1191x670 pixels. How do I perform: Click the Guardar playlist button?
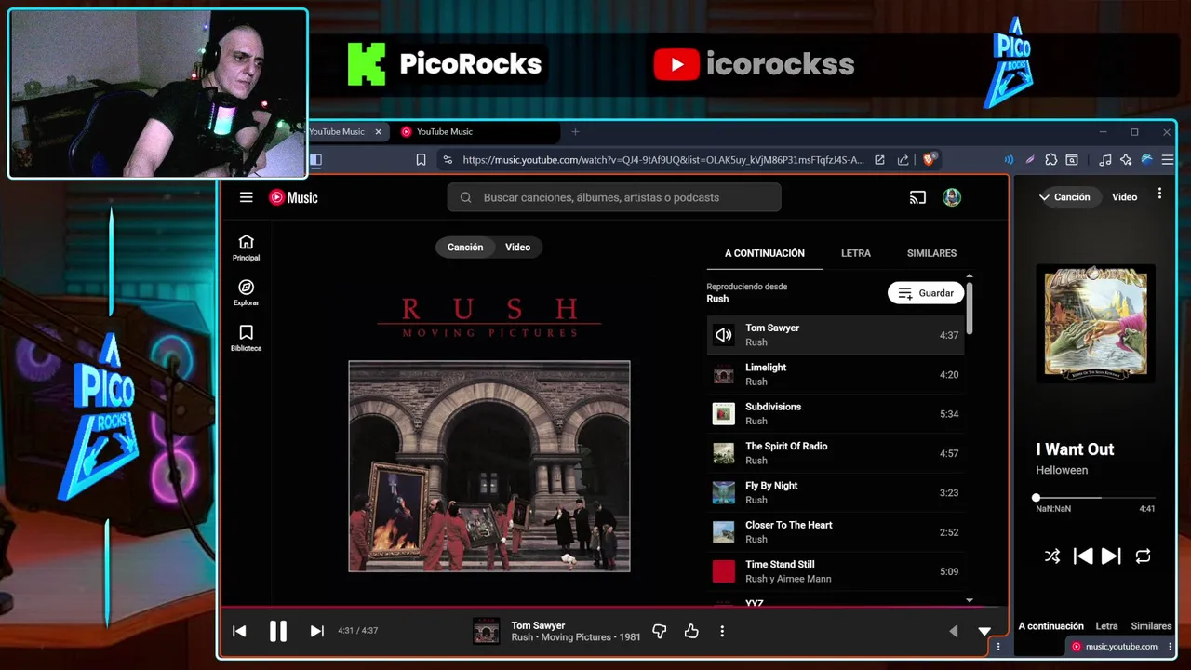tap(926, 293)
